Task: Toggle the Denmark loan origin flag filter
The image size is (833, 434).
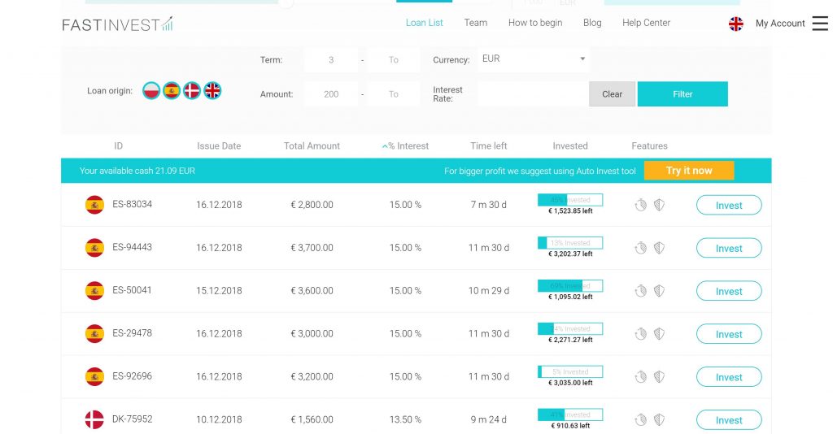Action: coord(192,91)
